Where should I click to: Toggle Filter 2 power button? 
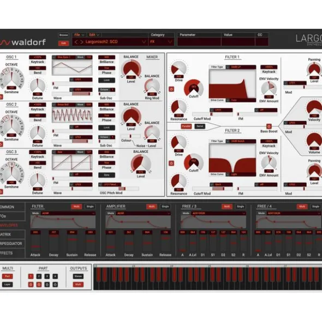point(171,163)
